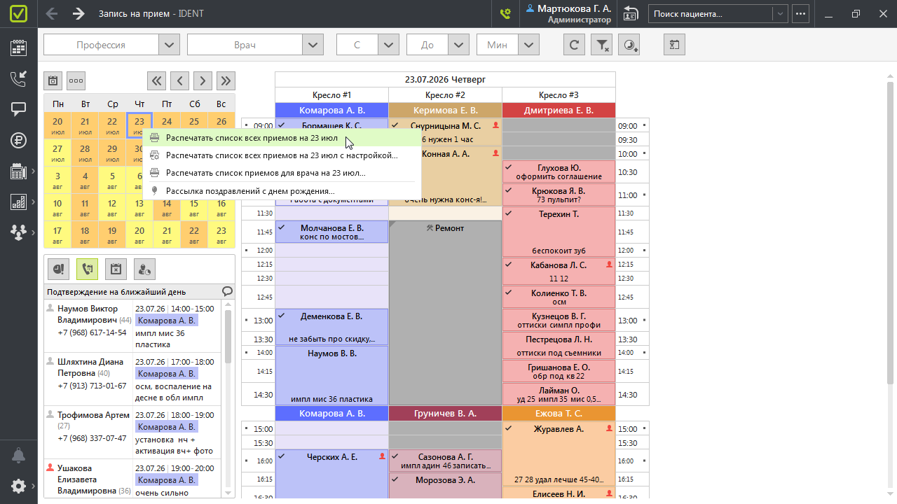Click the Ежова Т. С. orange doctor header

559,414
